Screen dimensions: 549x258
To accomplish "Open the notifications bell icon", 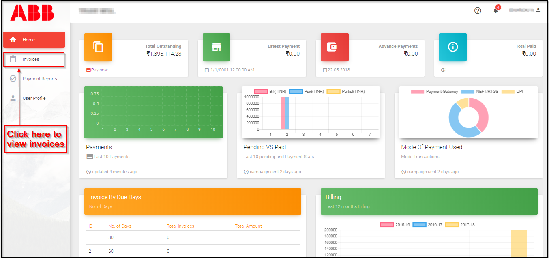I will pyautogui.click(x=495, y=11).
